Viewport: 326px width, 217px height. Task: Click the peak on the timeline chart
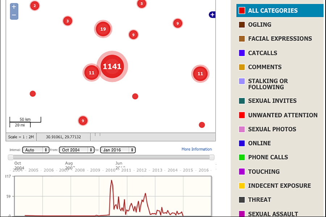point(112,180)
